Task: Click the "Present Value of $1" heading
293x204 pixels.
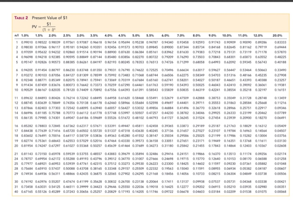Action: [x=49, y=18]
